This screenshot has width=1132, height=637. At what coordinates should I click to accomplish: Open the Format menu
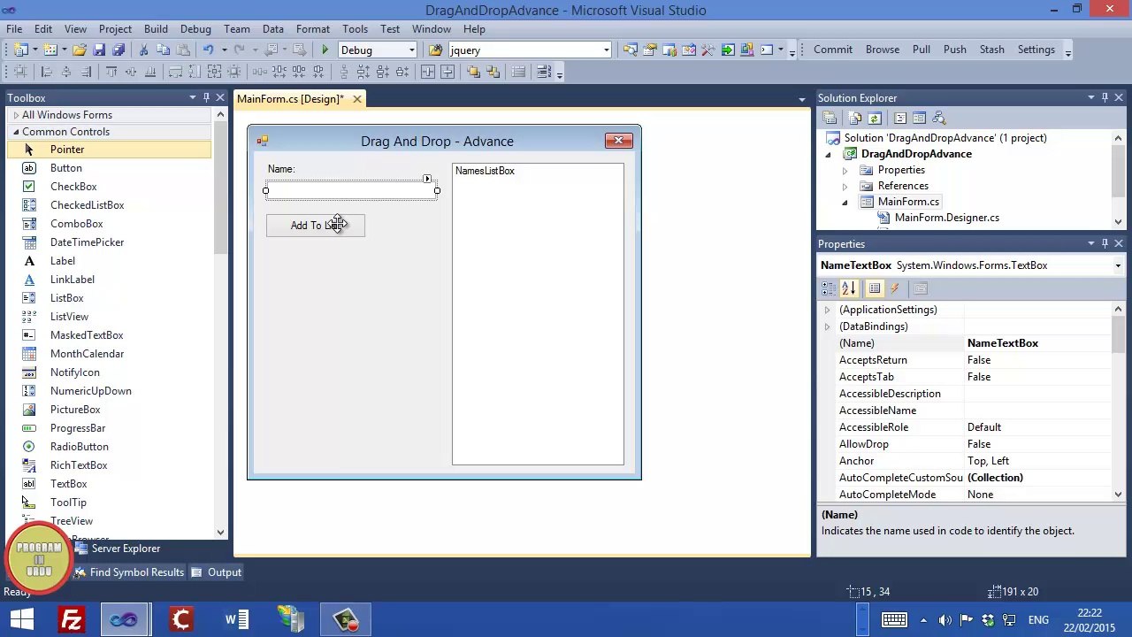[x=313, y=29]
